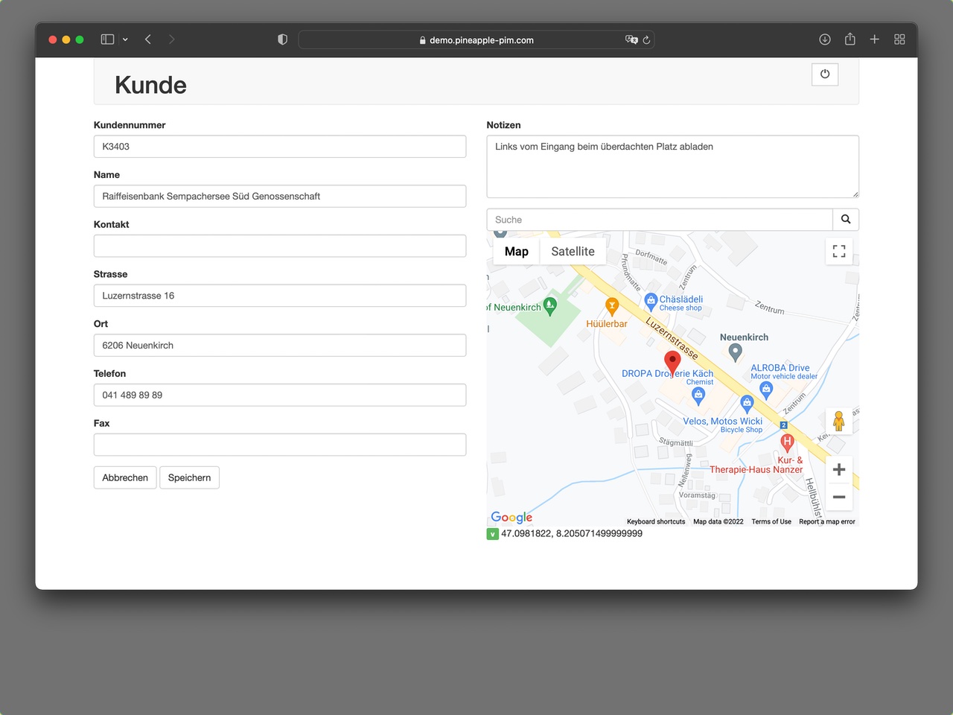Click the Luzernstrasse street label on map

[x=672, y=339]
